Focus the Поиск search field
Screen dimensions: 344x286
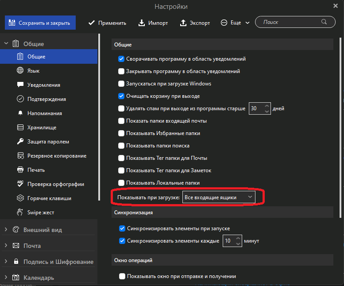pos(295,22)
